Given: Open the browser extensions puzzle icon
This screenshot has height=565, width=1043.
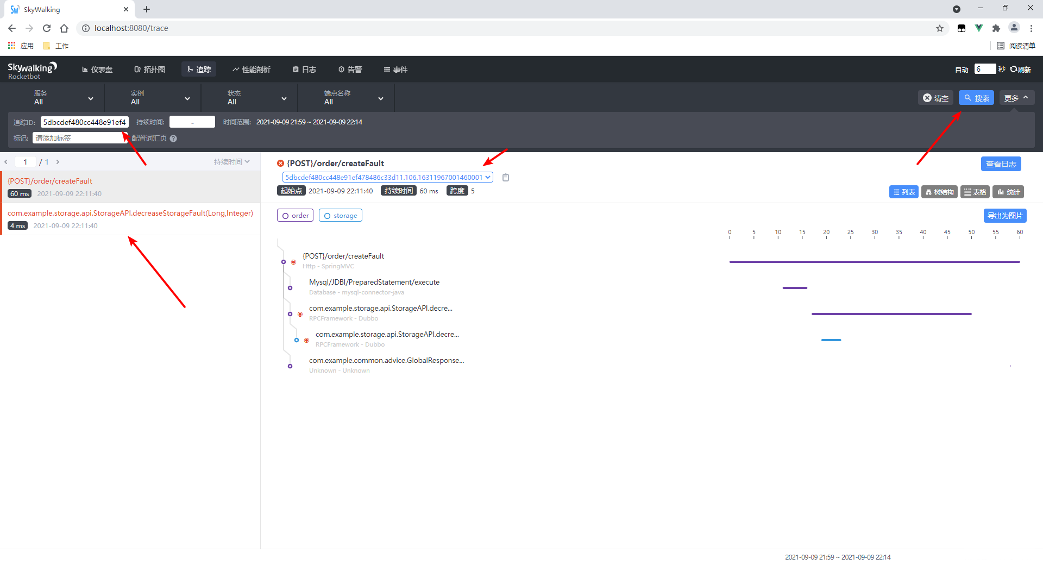Looking at the screenshot, I should [996, 28].
